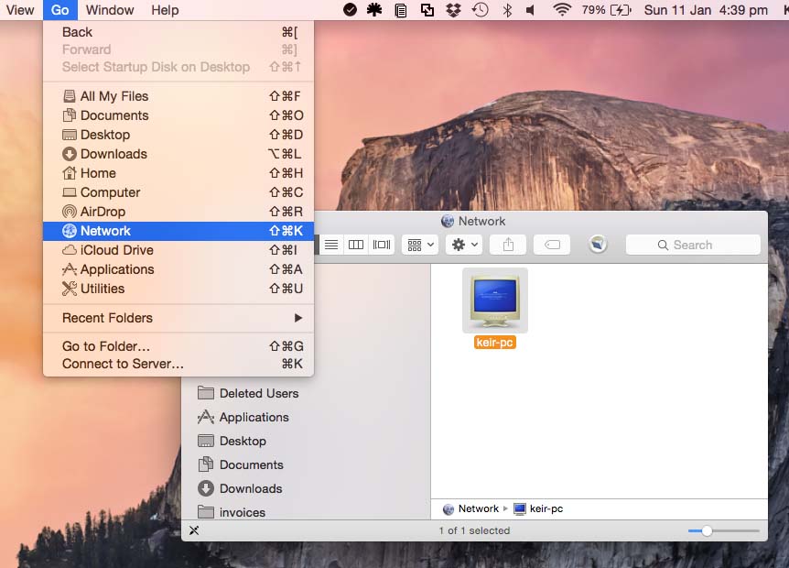Click keir-pc in the path bar
Image resolution: width=789 pixels, height=568 pixels.
(x=538, y=509)
